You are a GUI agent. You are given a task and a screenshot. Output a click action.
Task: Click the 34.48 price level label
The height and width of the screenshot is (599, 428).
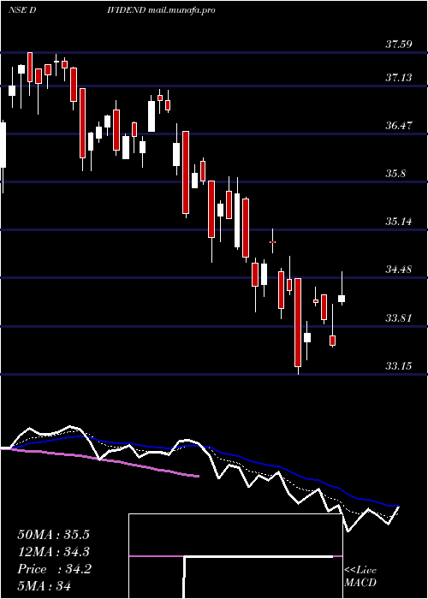pyautogui.click(x=399, y=270)
